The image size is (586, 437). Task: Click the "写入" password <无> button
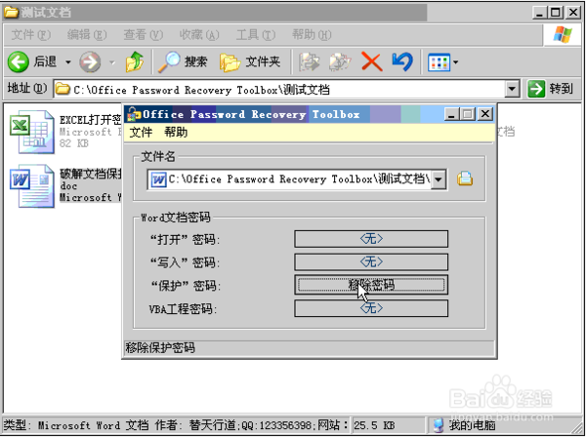371,262
